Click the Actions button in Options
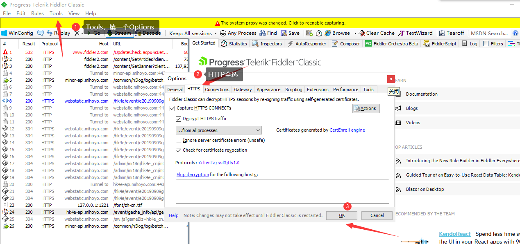This screenshot has height=244, width=520. (x=366, y=108)
